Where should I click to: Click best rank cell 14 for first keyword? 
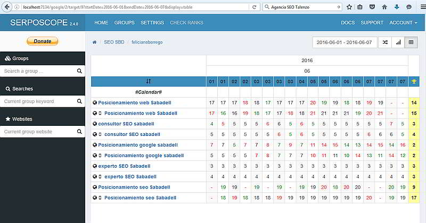[414, 102]
